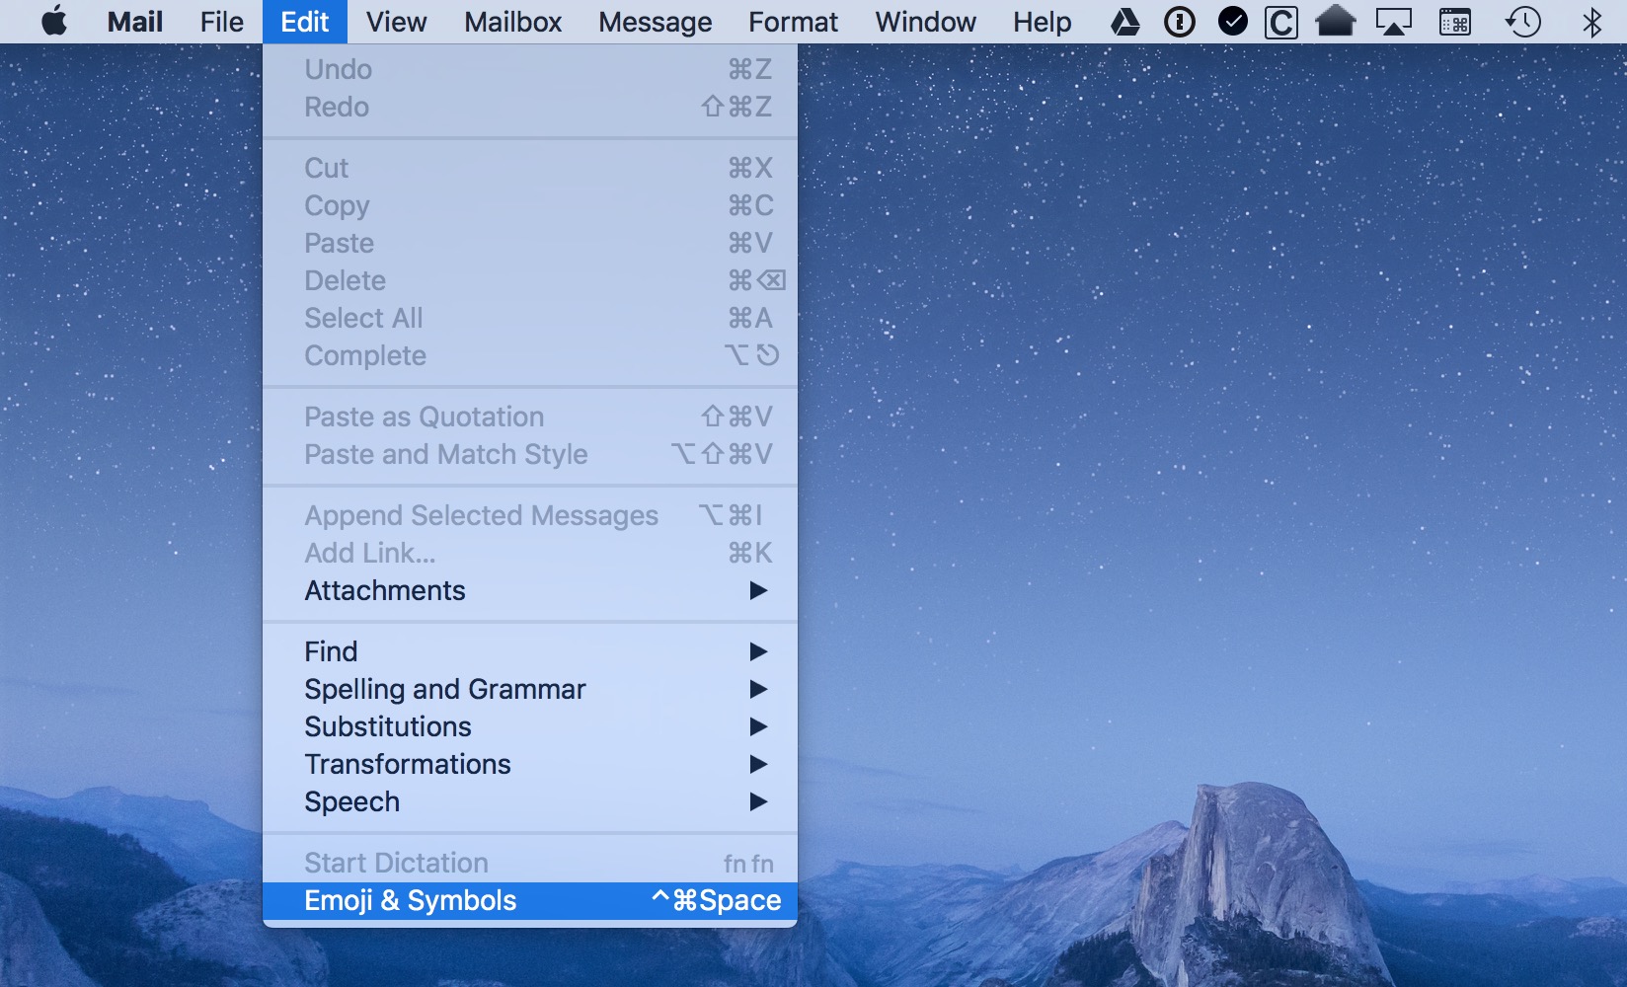The image size is (1627, 987).
Task: Click the dimmed Delete item
Action: (530, 280)
